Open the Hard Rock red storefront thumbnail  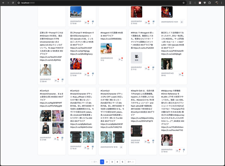(136, 12)
